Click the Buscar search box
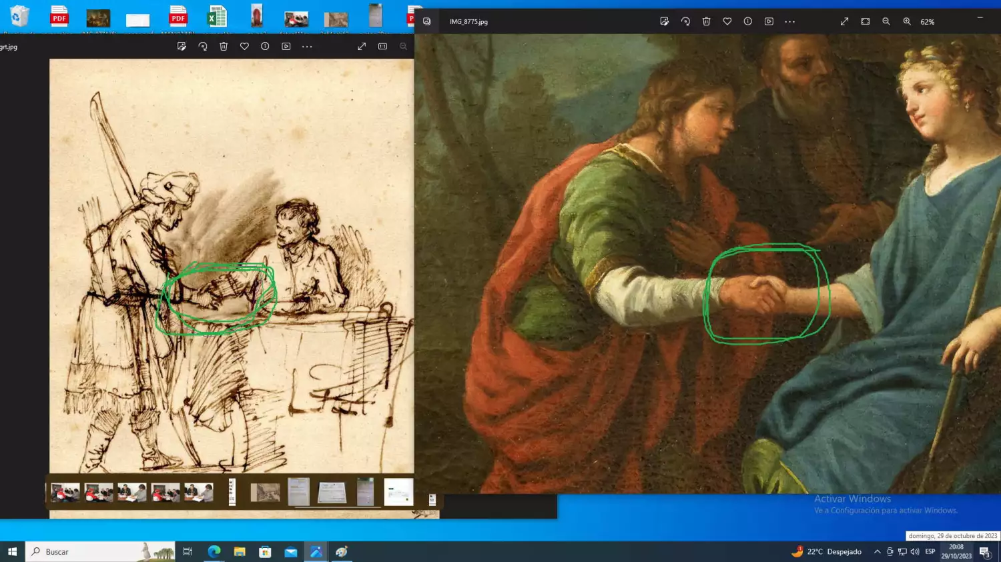 click(x=100, y=551)
